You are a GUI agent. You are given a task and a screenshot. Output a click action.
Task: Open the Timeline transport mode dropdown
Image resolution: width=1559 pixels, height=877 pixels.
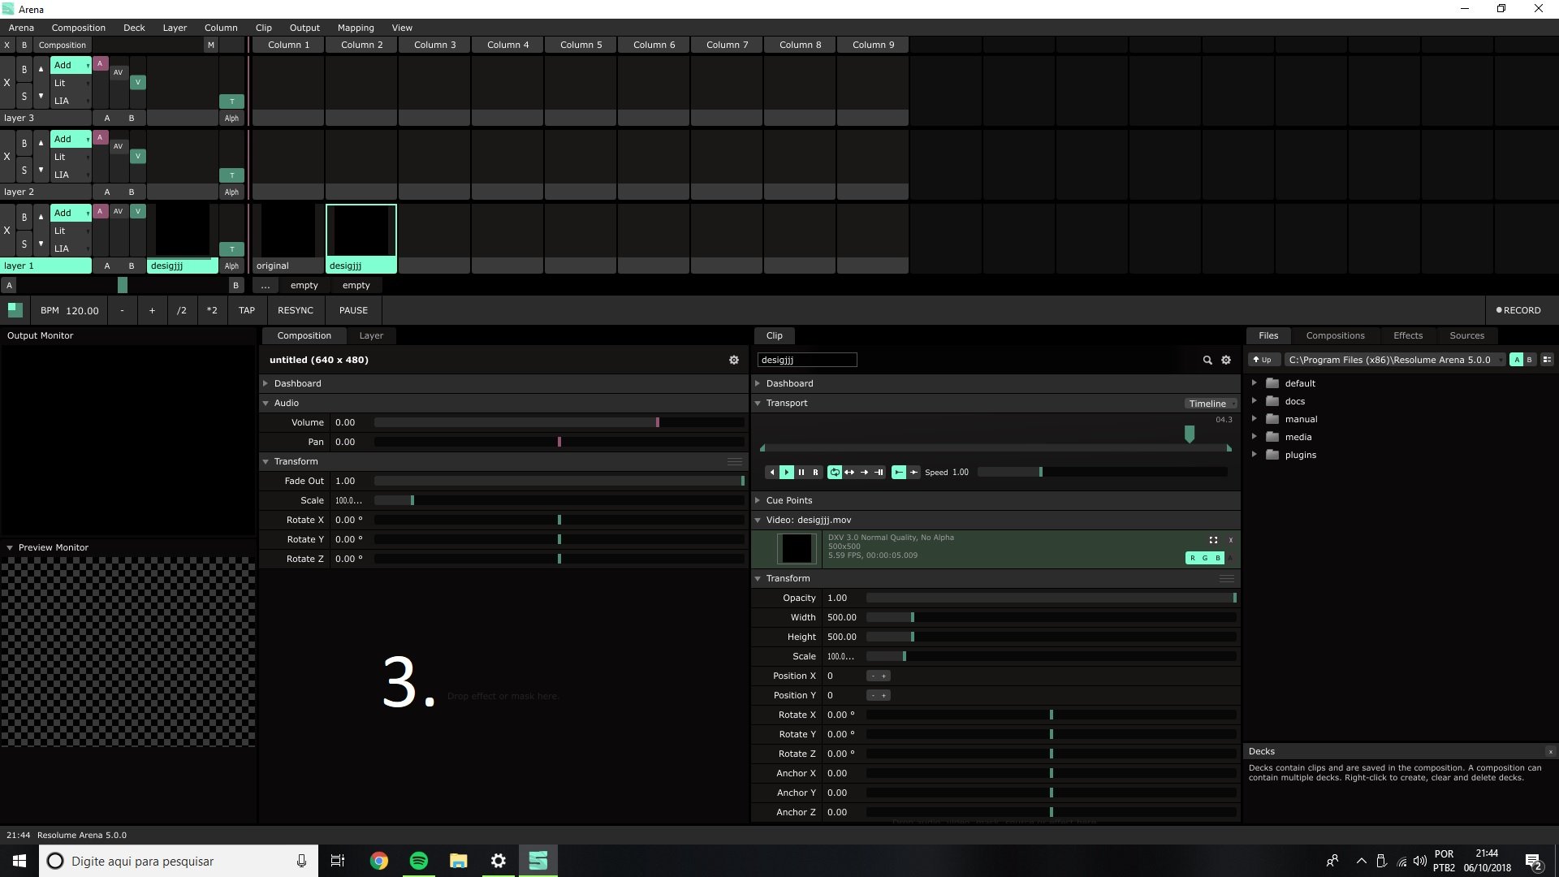click(x=1211, y=404)
